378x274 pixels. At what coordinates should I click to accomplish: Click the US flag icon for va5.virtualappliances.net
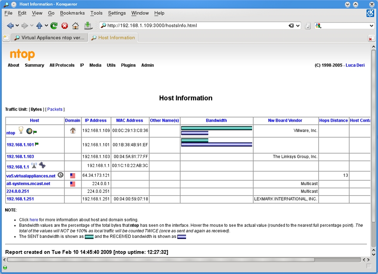coord(72,176)
